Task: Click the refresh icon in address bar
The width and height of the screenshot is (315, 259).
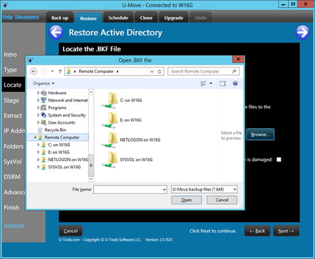Action: coord(159,72)
